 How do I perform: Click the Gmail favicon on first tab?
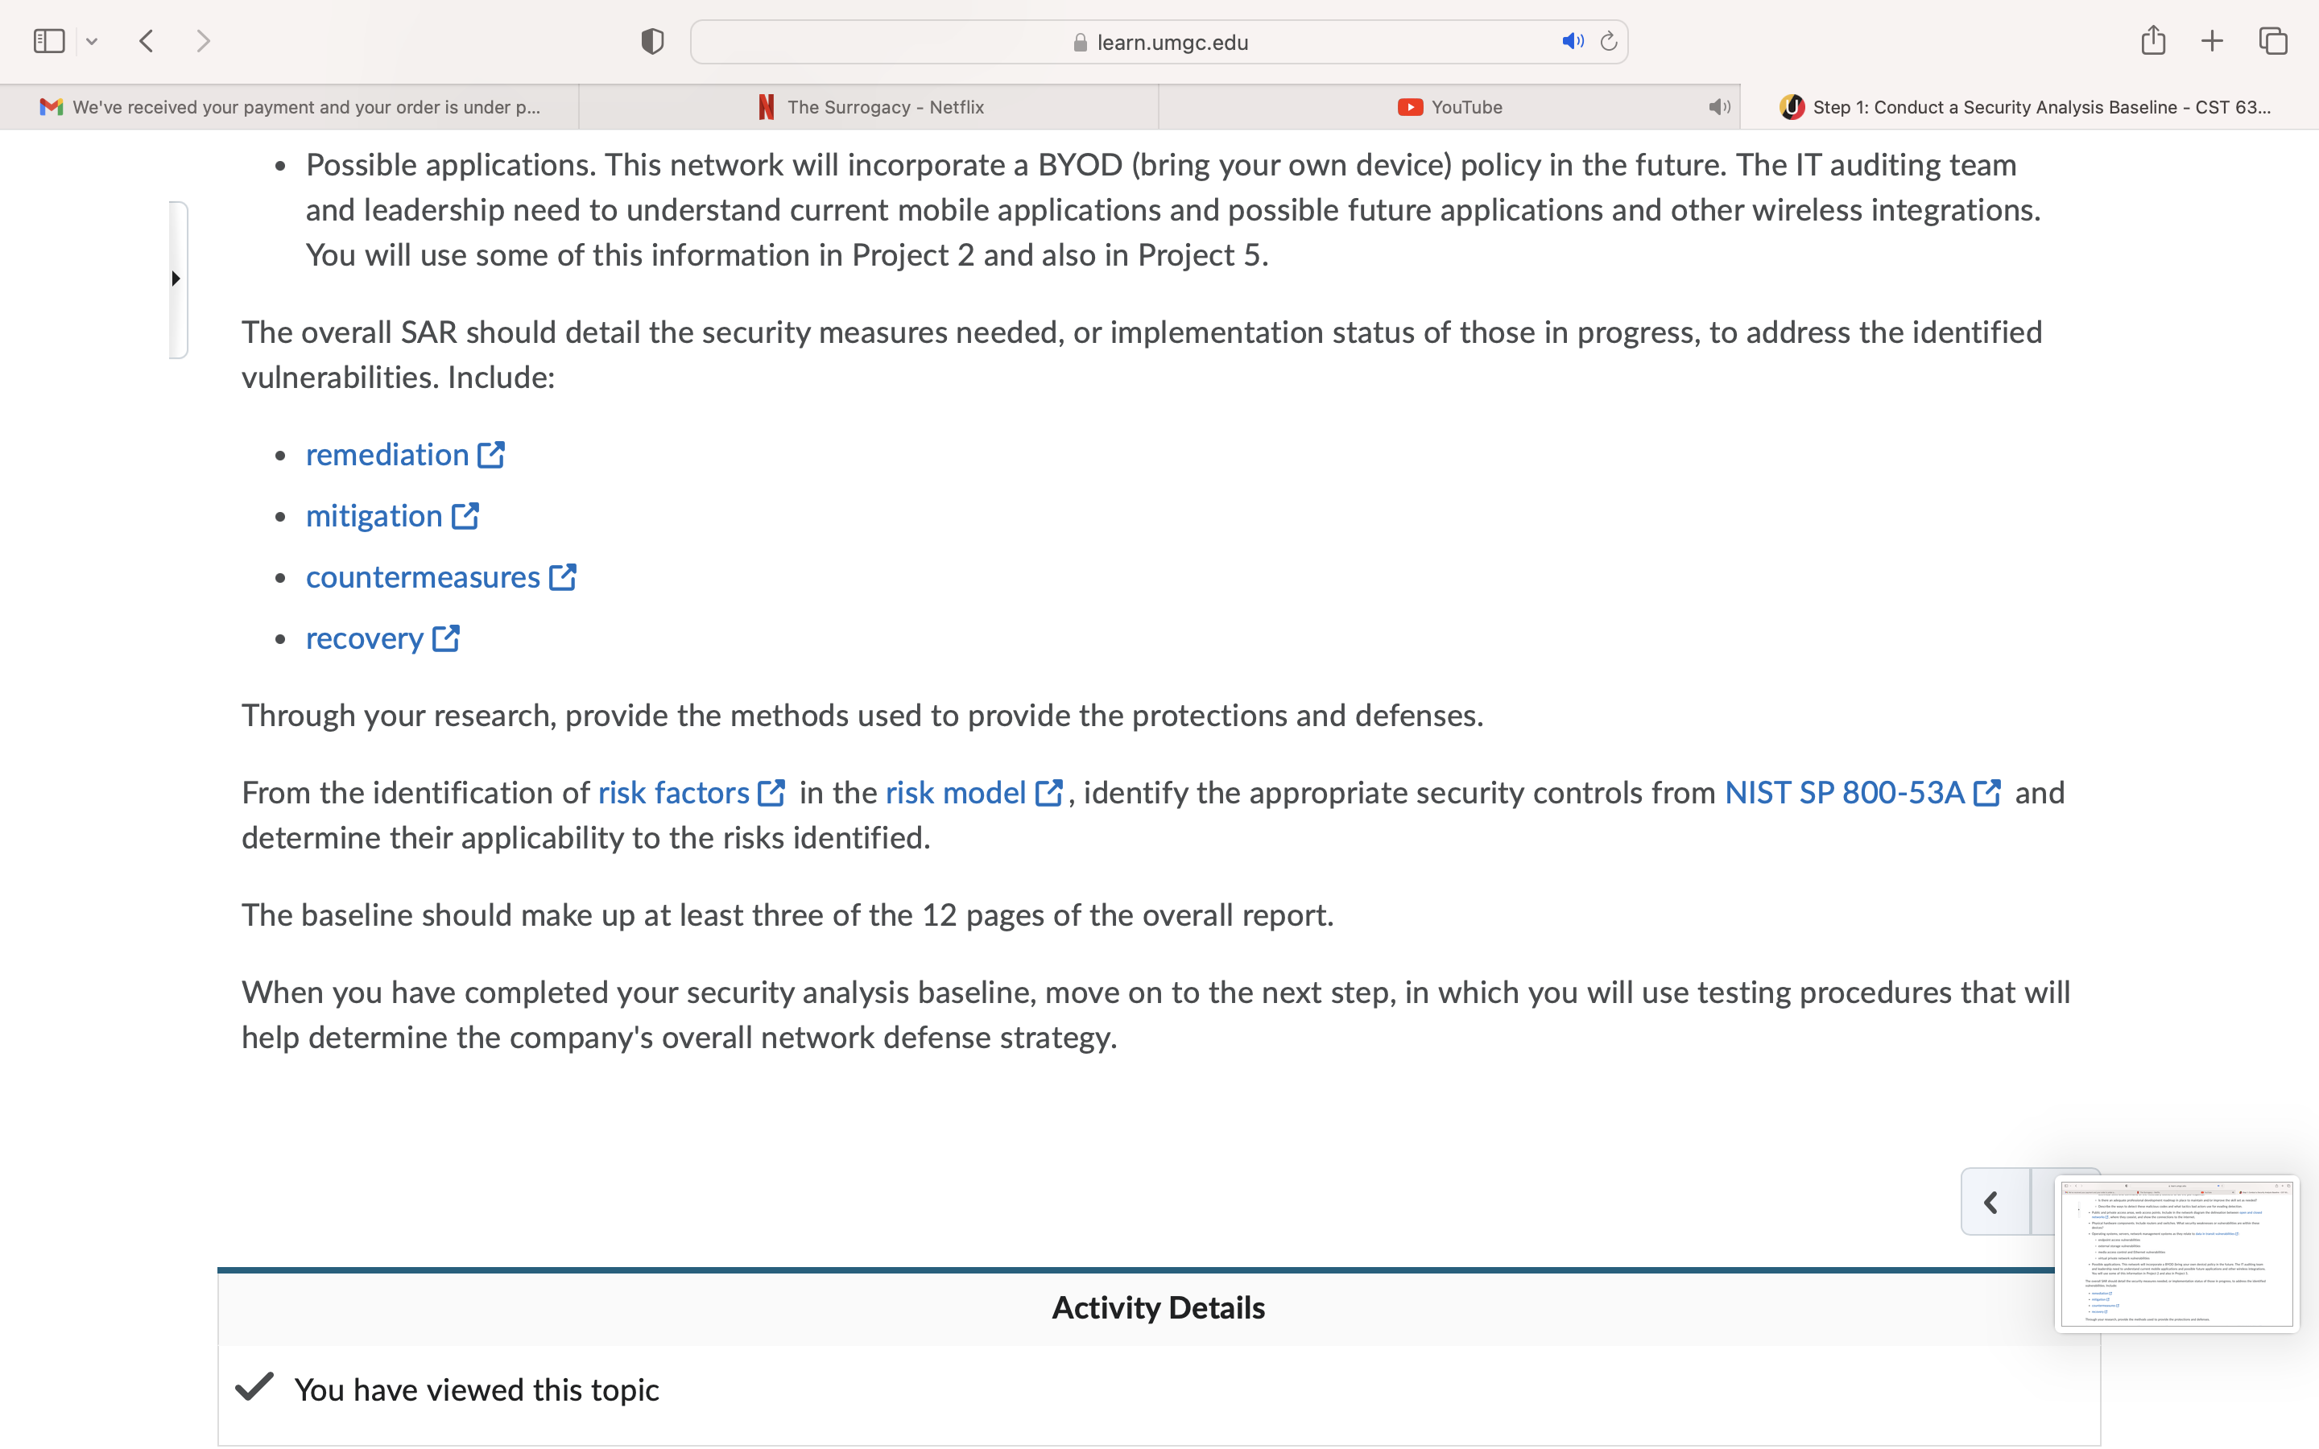coord(51,107)
